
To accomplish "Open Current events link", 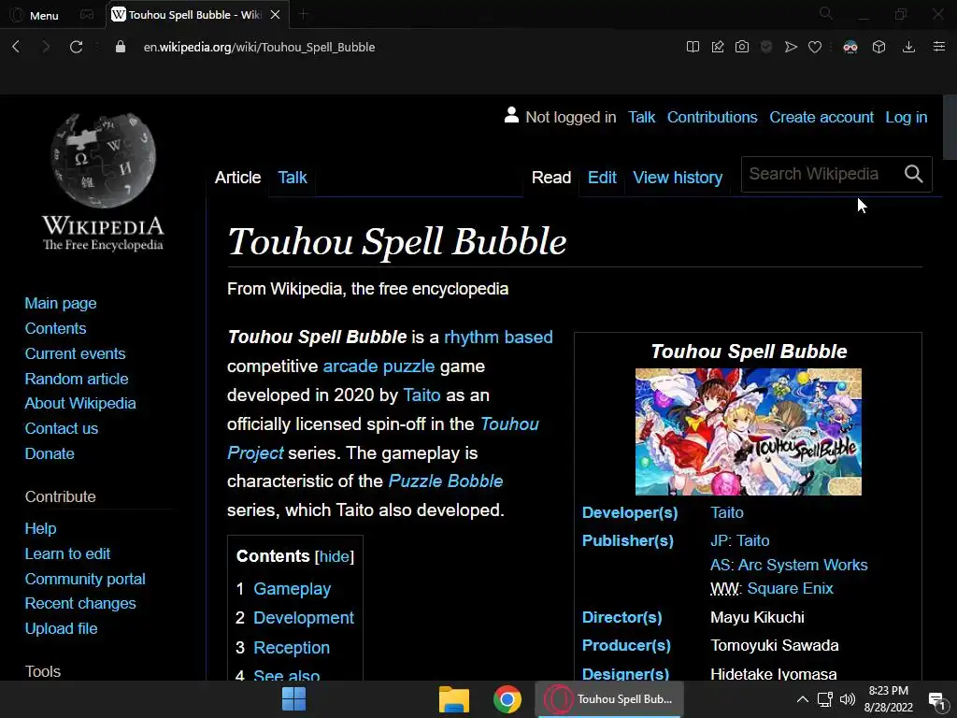I will point(75,353).
